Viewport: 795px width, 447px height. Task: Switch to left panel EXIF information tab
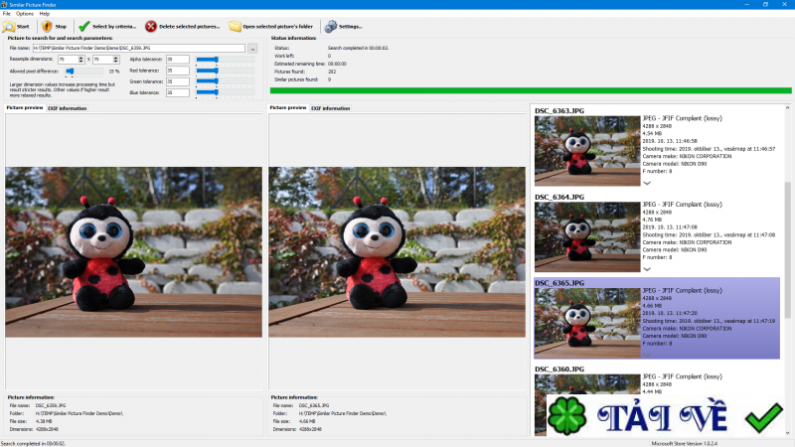(x=67, y=107)
